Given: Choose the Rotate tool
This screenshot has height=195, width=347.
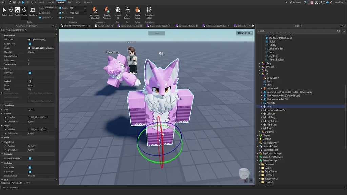Looking at the screenshot, I should (x=24, y=12).
